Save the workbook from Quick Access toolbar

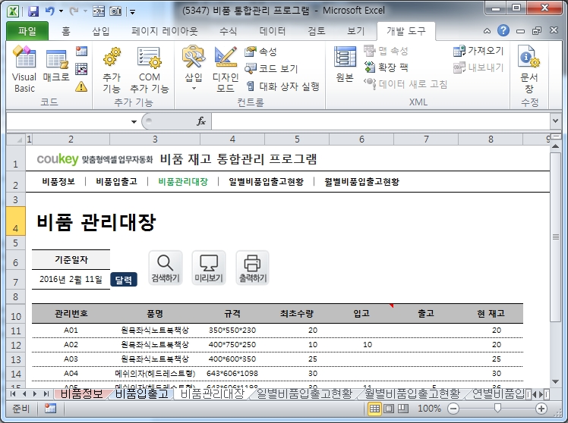coord(33,11)
